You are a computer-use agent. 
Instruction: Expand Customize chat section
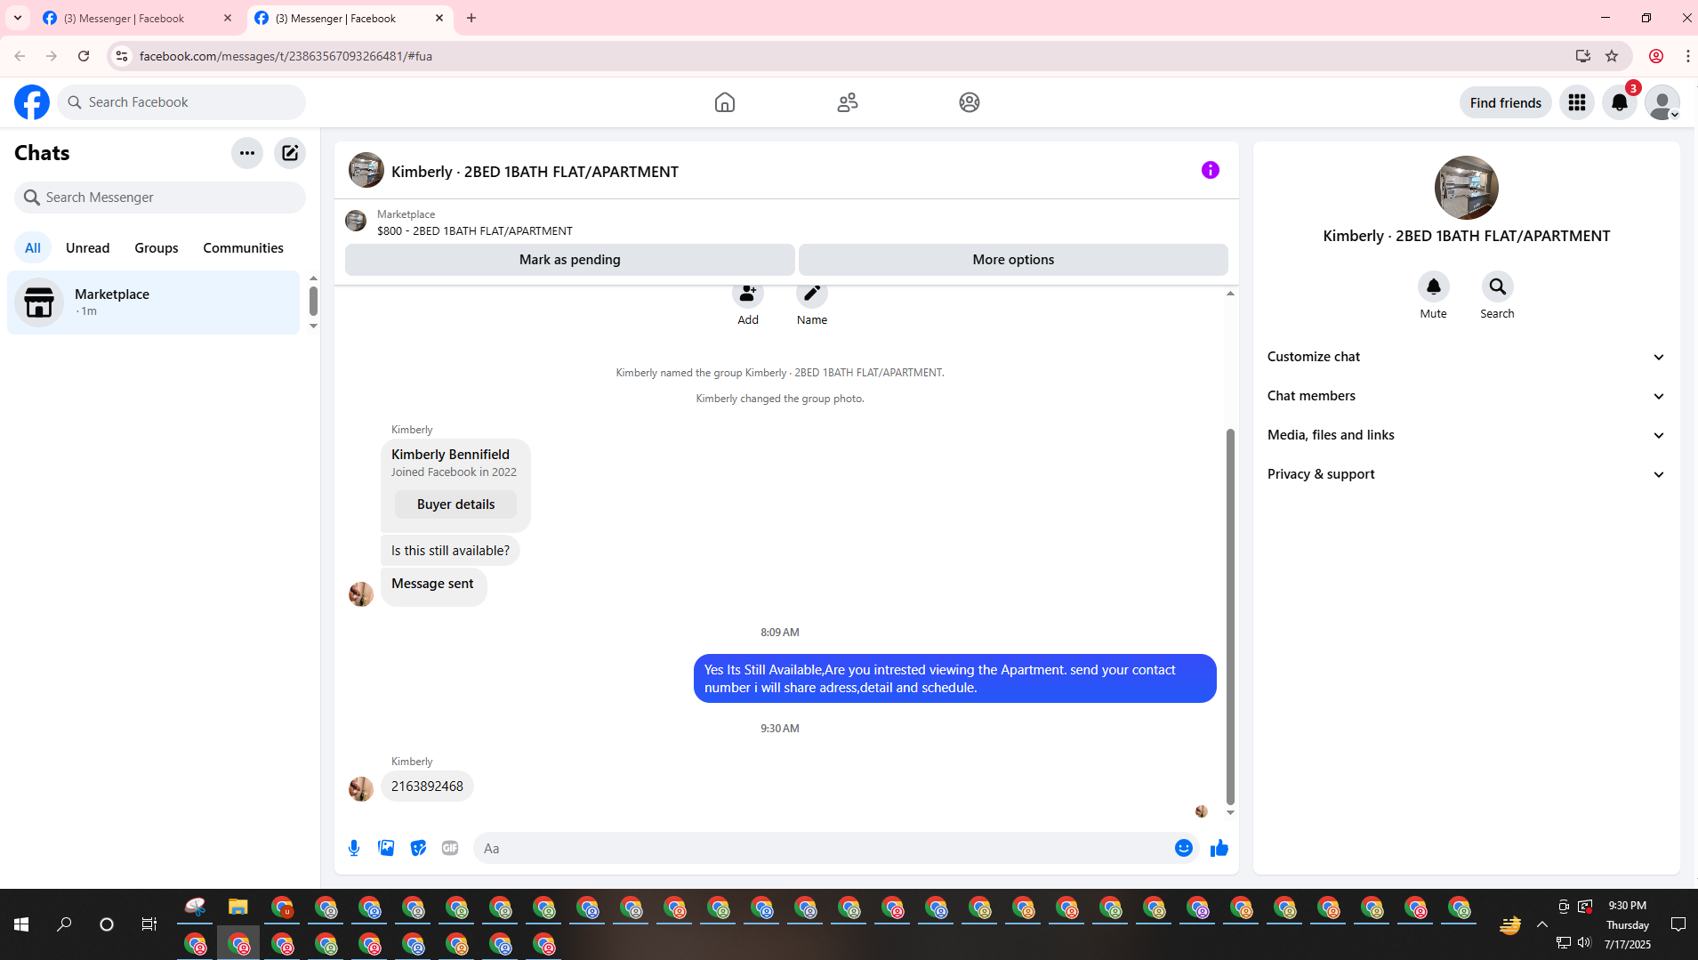[1466, 357]
